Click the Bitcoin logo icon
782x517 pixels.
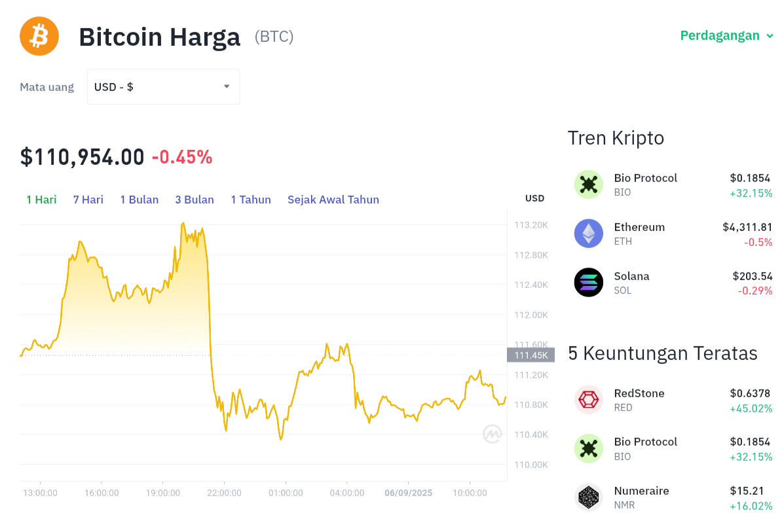[39, 36]
